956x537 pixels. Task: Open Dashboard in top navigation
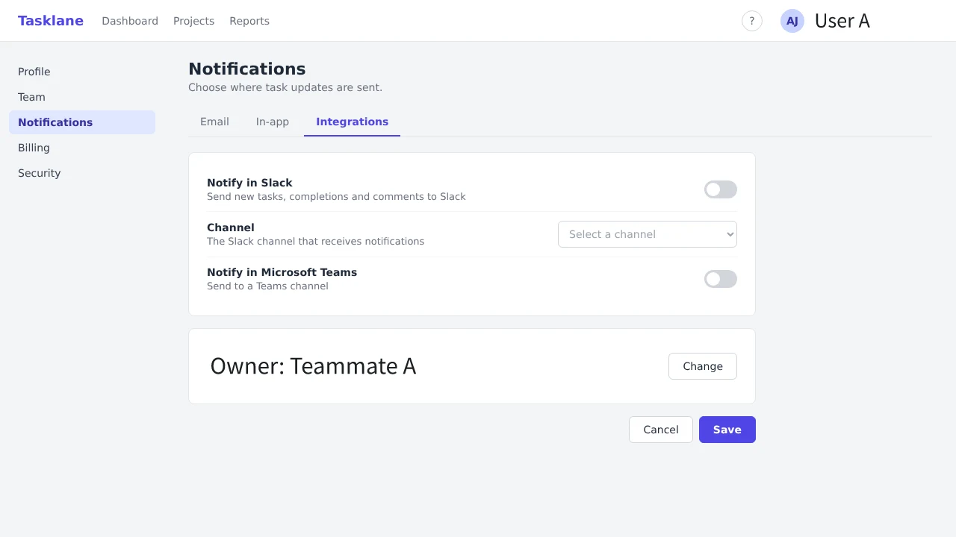click(130, 21)
